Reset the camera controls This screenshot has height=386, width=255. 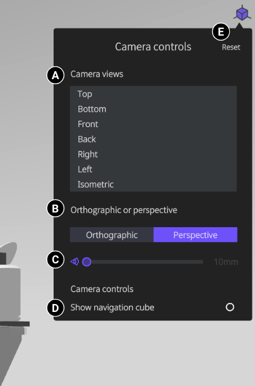[x=231, y=47]
